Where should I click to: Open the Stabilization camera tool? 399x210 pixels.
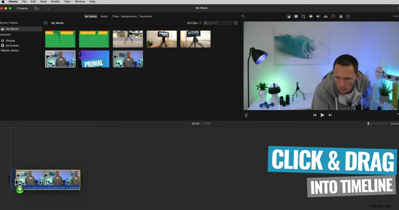pos(311,16)
